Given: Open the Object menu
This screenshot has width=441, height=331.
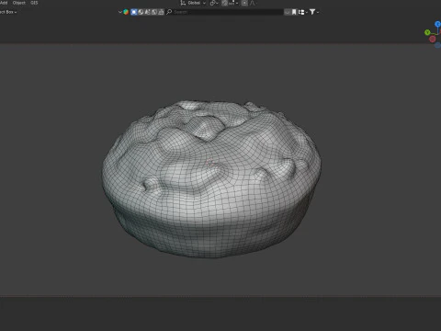Looking at the screenshot, I should (x=19, y=3).
